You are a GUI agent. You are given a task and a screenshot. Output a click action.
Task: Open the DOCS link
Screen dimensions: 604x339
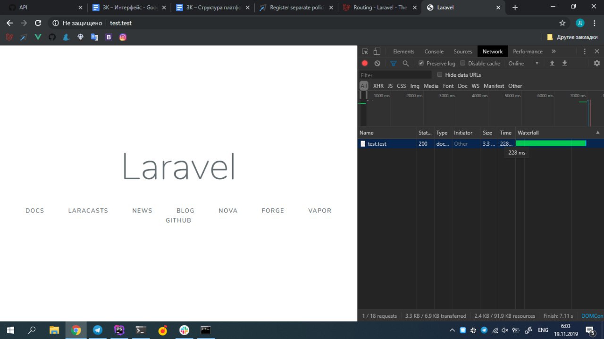point(35,211)
